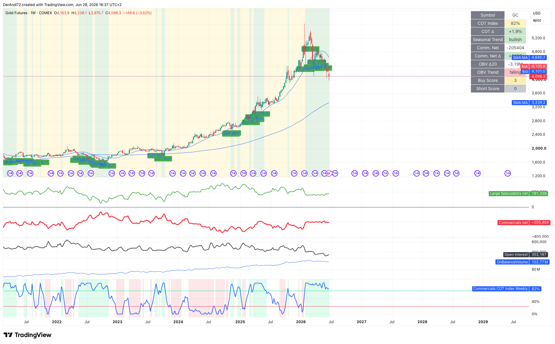Click the Large Speculators net label

pyautogui.click(x=509, y=193)
